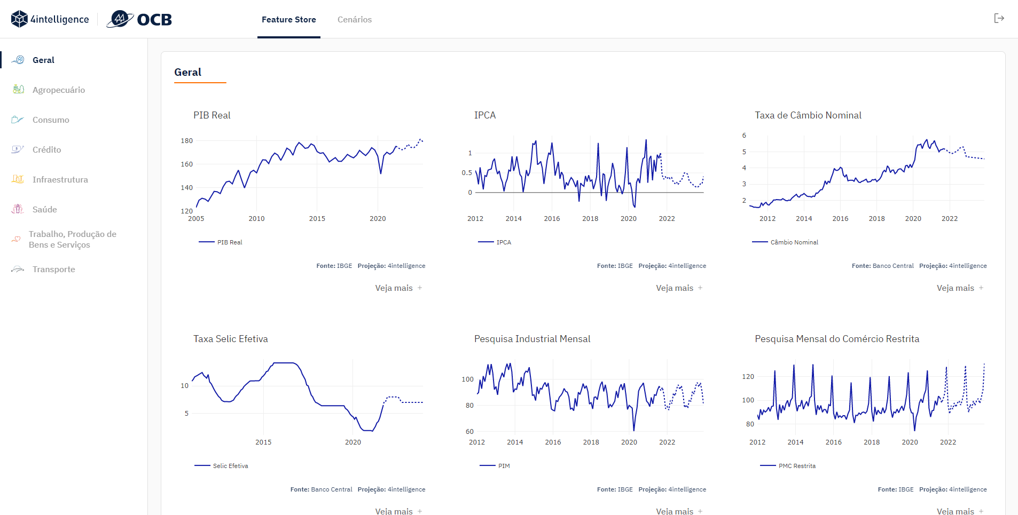Toggle the IPCA legend series
Viewport: 1018px width, 515px height.
click(495, 242)
